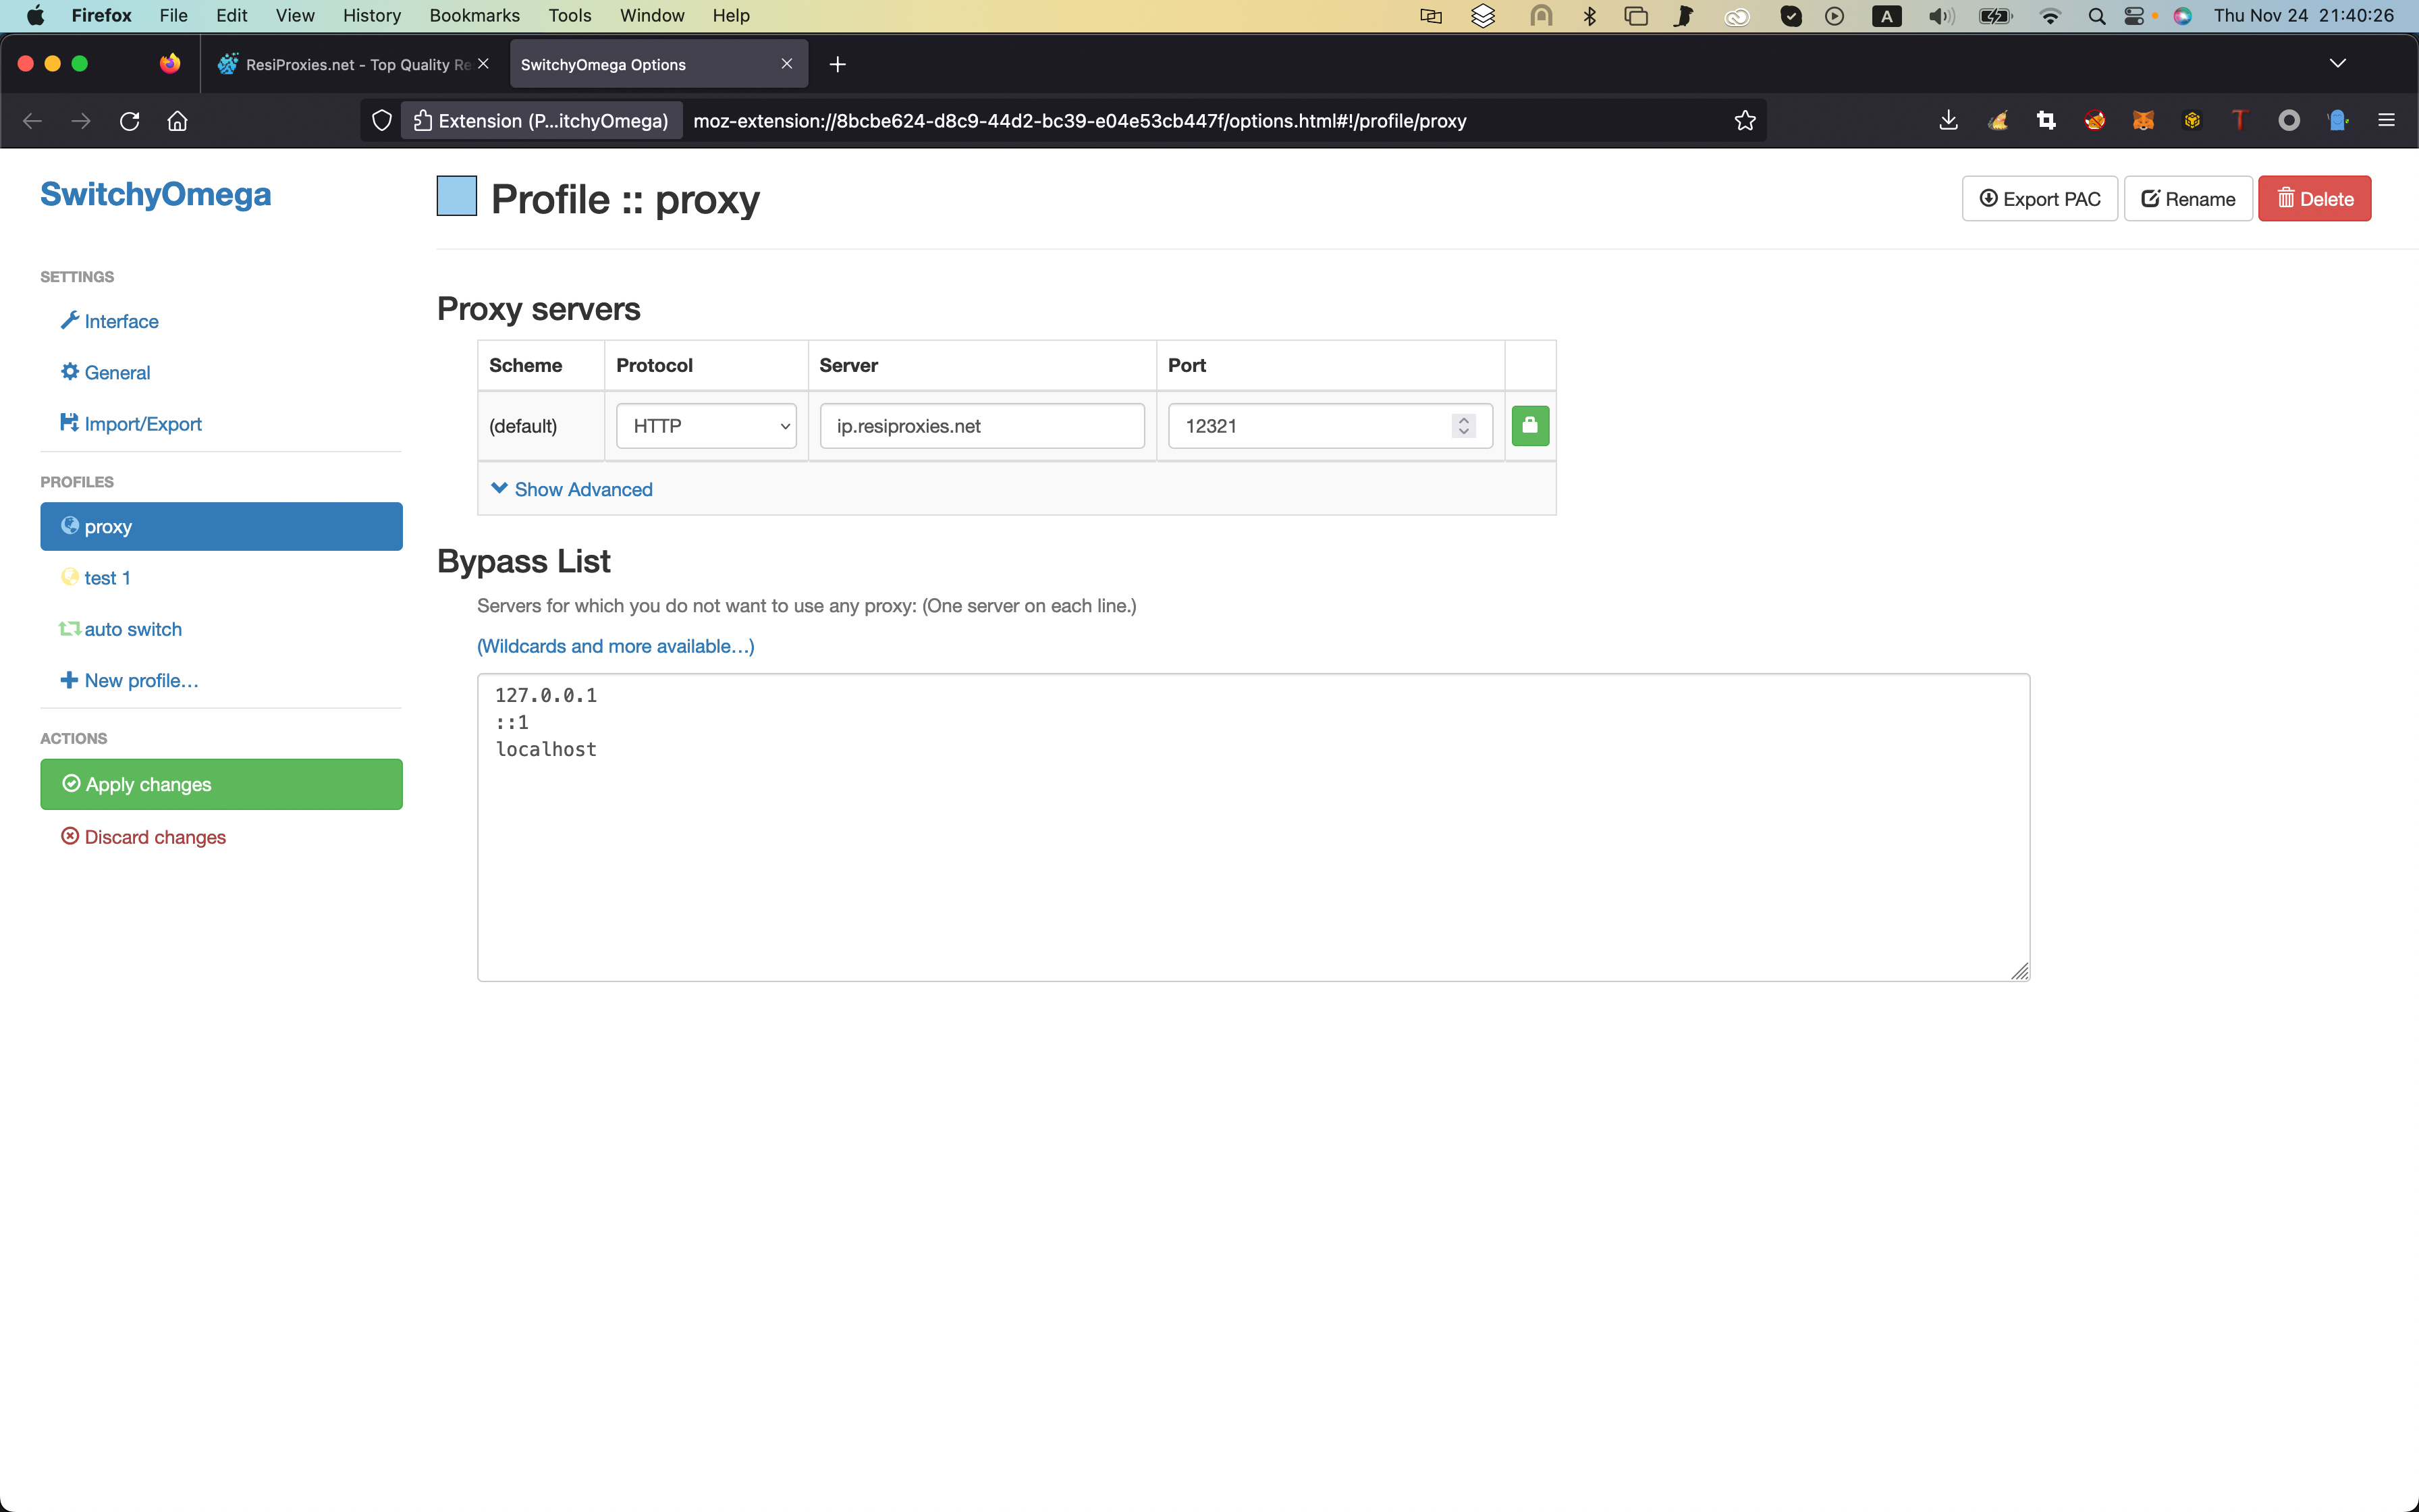Screen dimensions: 2419x1512
Task: Open the Bookmarks menu
Action: click(x=474, y=15)
